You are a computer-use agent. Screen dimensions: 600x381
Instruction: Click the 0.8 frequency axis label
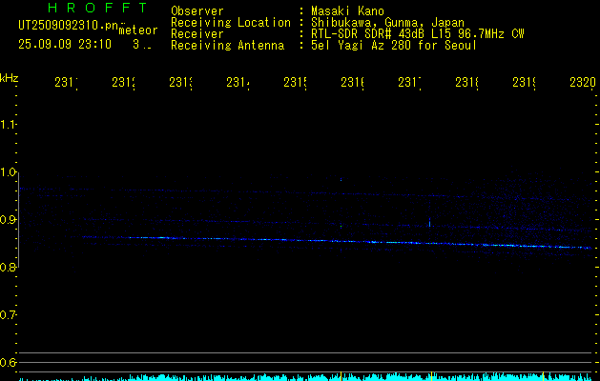tap(8, 268)
